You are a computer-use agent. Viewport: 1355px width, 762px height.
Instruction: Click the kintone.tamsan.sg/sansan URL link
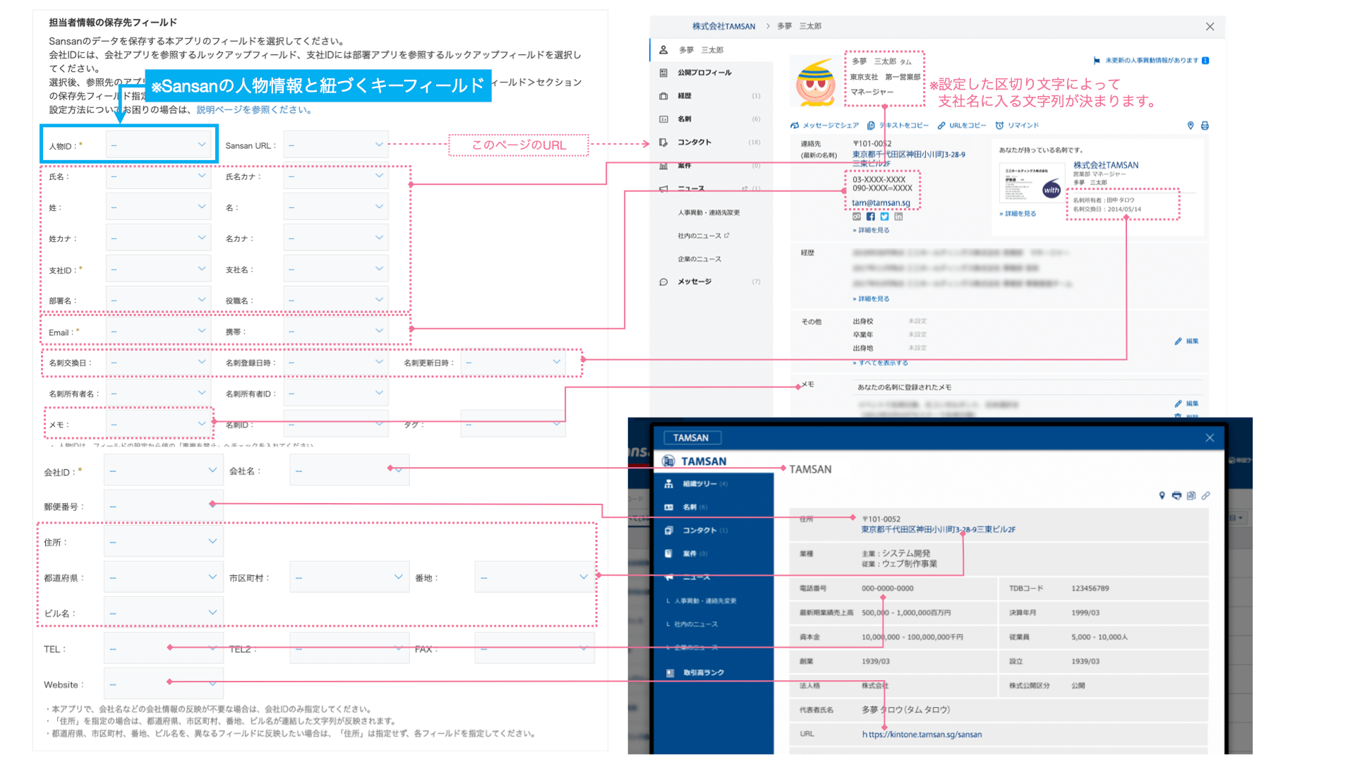[x=922, y=734]
